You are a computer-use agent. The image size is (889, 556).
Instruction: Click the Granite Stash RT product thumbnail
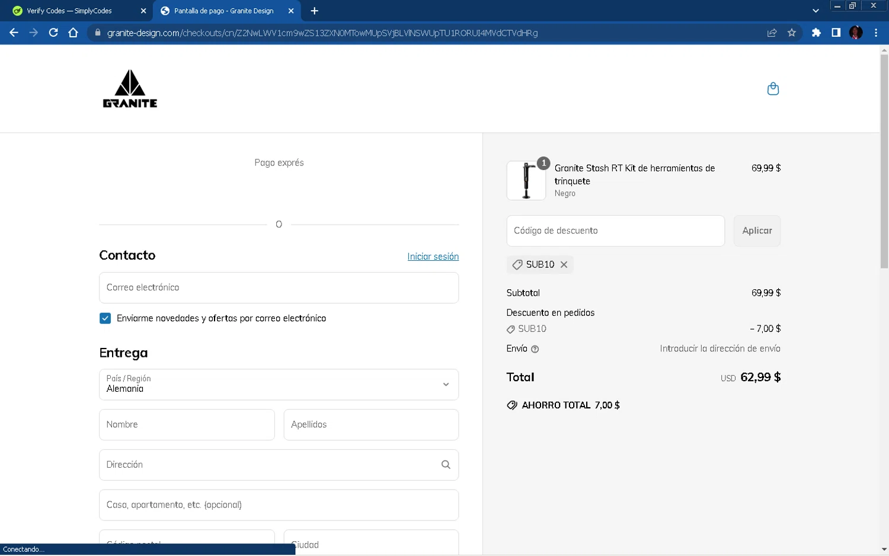(526, 180)
